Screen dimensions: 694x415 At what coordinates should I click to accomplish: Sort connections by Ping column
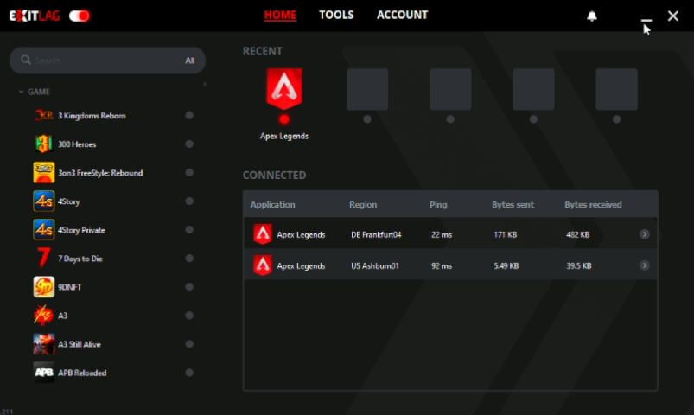point(438,205)
